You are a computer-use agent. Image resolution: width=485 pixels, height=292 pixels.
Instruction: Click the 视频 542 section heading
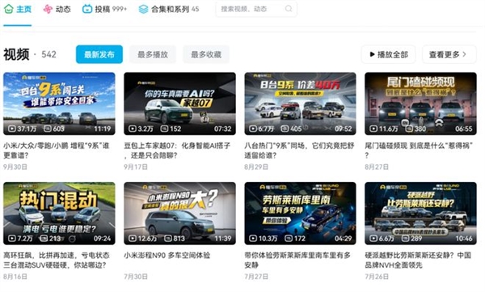pyautogui.click(x=30, y=54)
